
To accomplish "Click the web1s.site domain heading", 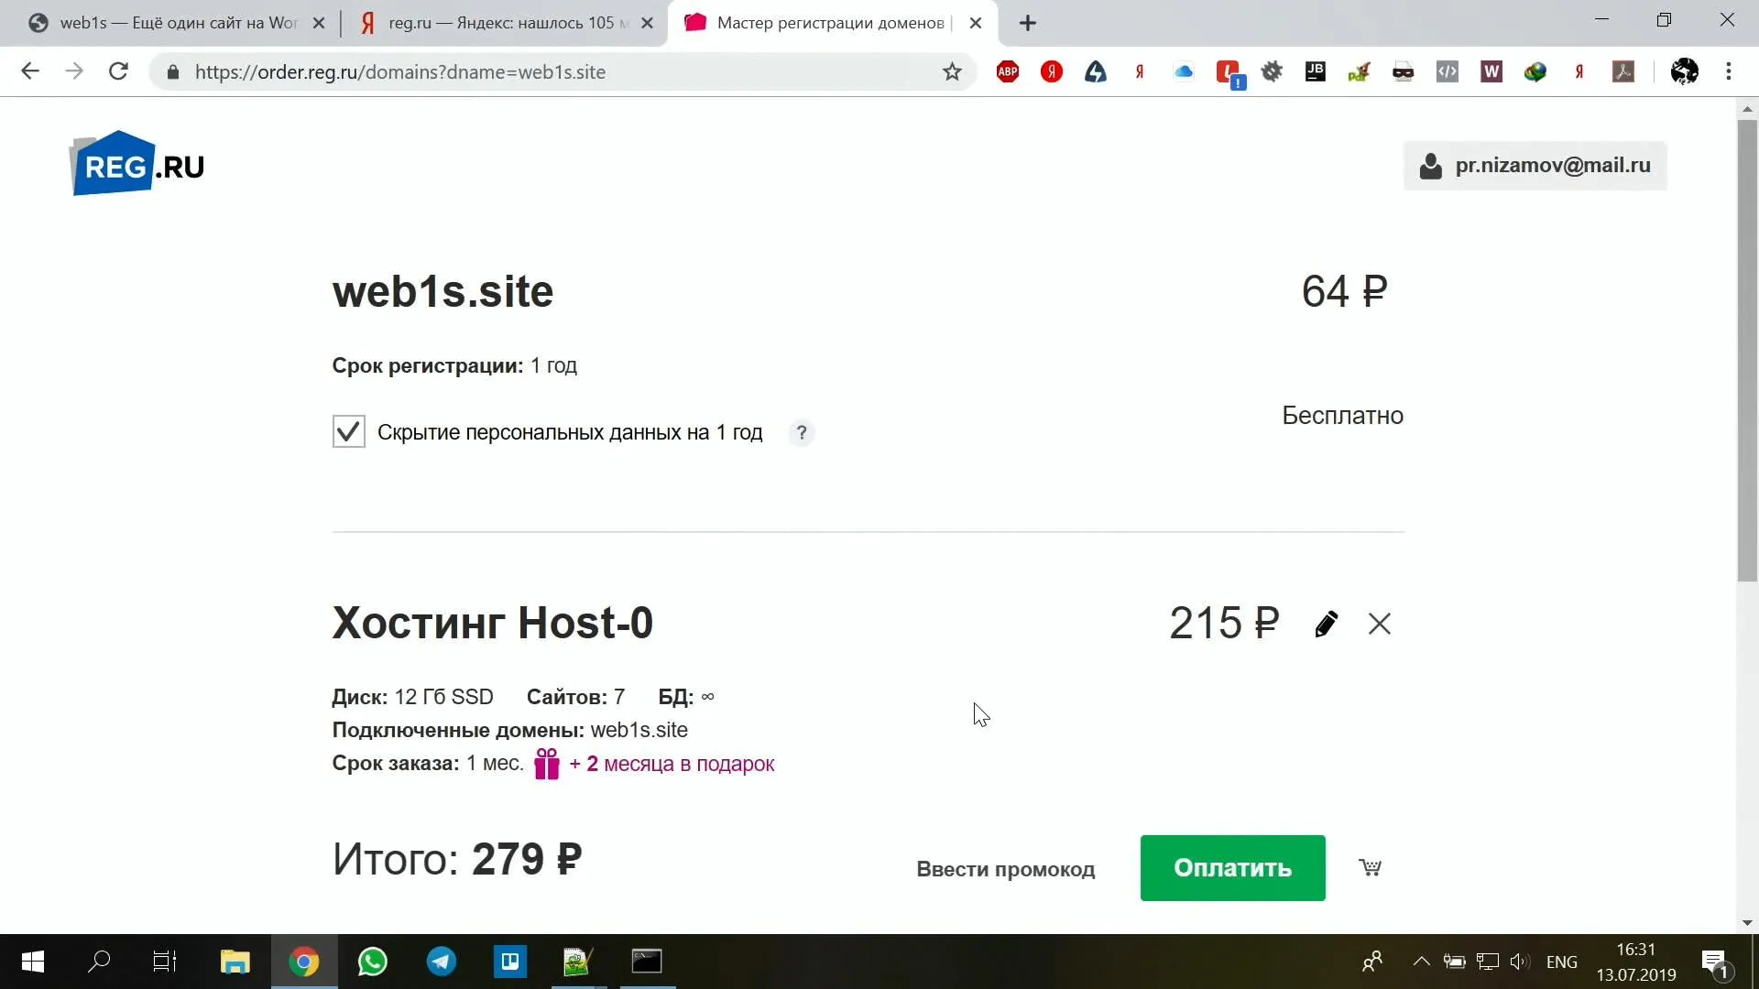I will (442, 292).
